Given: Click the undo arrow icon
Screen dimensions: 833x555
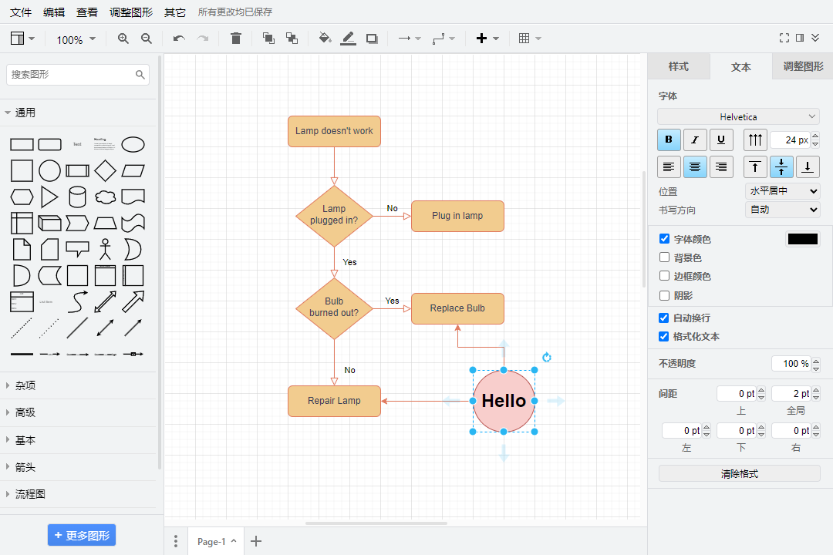Looking at the screenshot, I should coord(179,39).
